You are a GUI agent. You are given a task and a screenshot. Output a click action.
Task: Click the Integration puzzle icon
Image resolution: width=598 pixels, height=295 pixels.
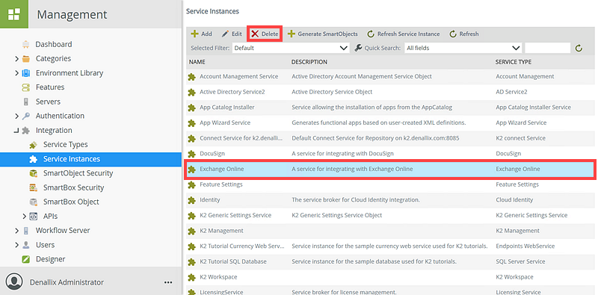[x=26, y=131]
